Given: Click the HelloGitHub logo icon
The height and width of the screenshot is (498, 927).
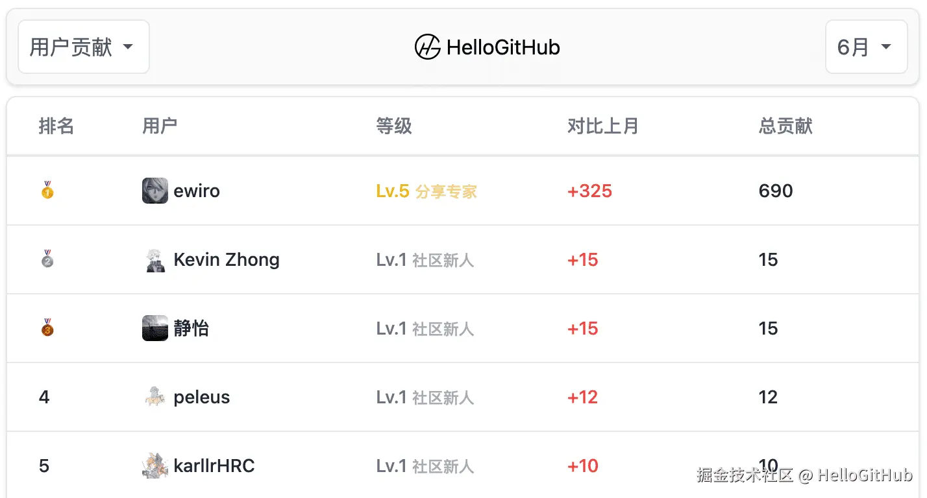Looking at the screenshot, I should (x=428, y=47).
